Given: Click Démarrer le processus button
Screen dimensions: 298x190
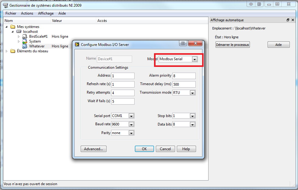Looking at the screenshot, I should tap(233, 45).
